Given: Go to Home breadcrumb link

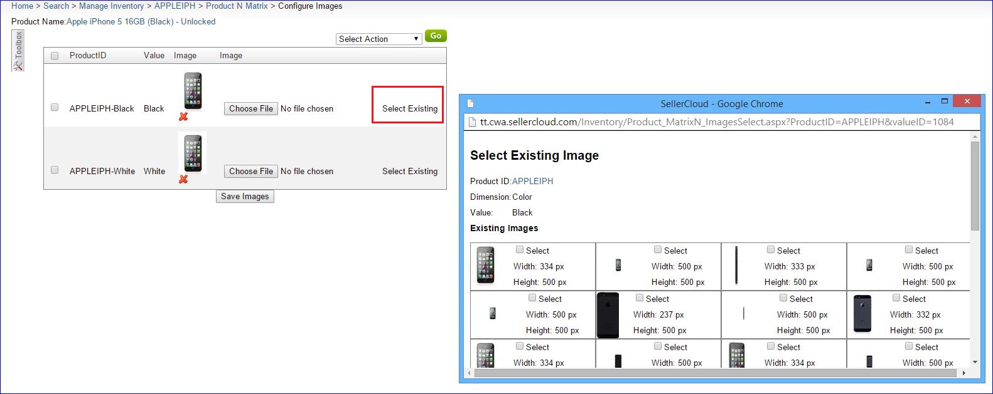Looking at the screenshot, I should pos(22,6).
